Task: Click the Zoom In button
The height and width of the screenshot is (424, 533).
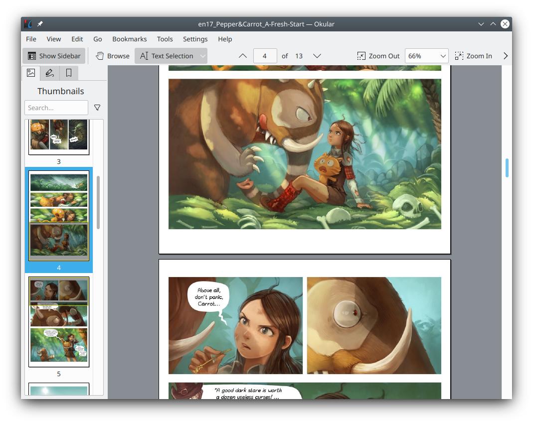Action: [x=473, y=56]
